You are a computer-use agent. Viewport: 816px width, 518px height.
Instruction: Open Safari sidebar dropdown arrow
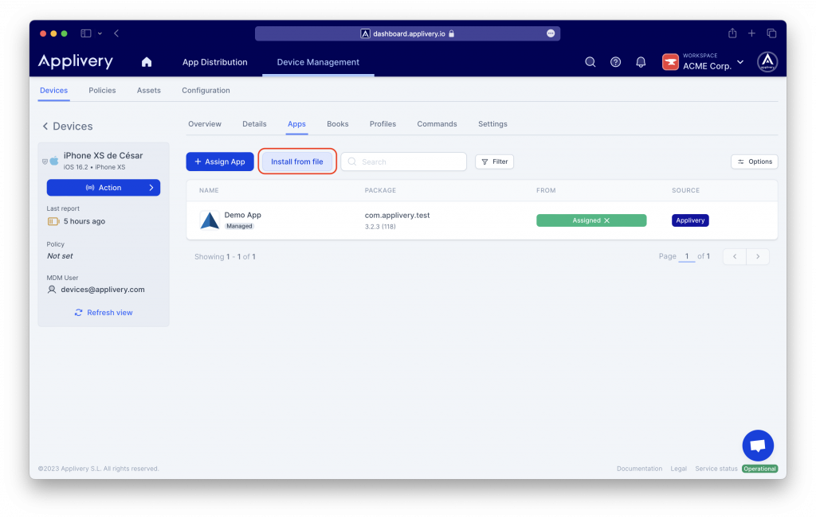(x=100, y=33)
